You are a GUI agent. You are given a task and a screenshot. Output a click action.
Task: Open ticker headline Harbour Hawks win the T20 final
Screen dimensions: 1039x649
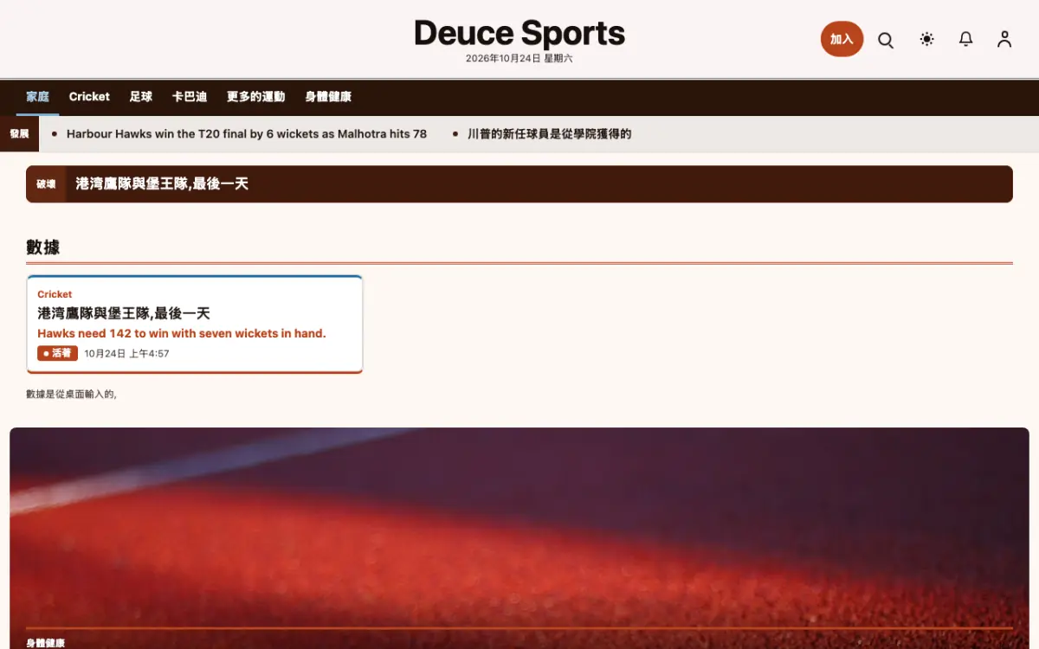(x=247, y=134)
